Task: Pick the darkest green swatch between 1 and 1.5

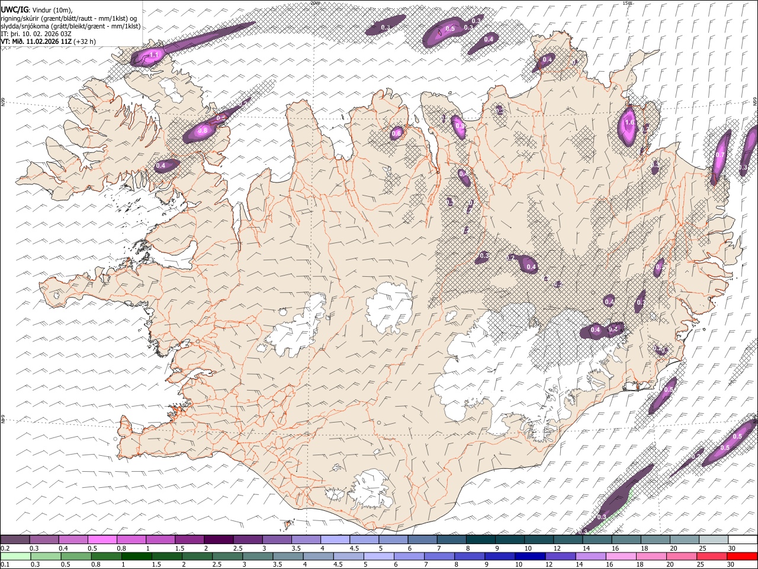Action: click(x=136, y=556)
